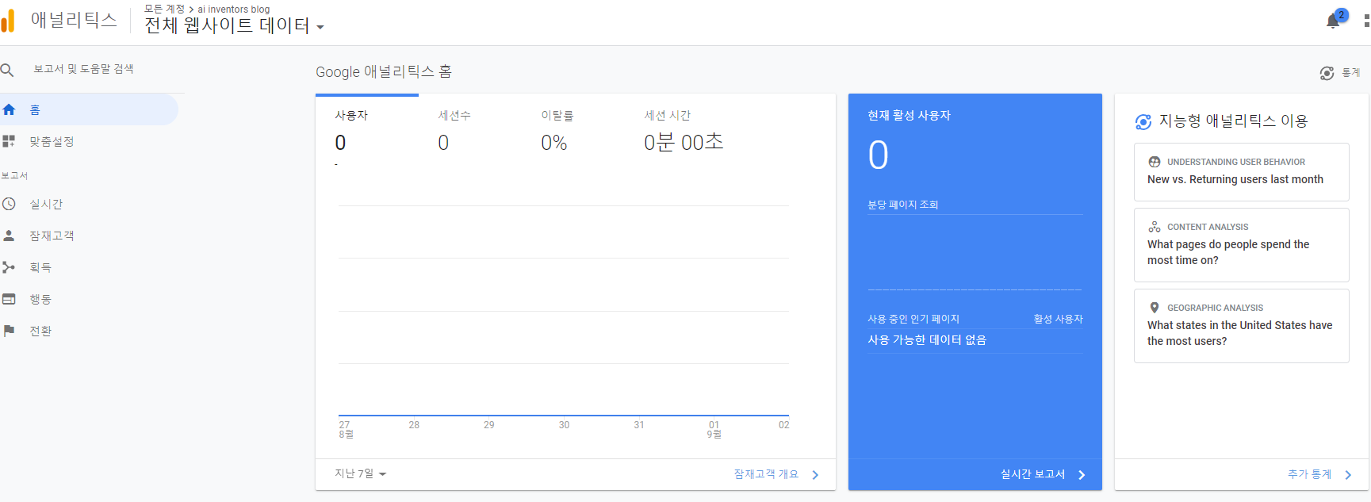Click the Understanding User Behavior face icon
This screenshot has height=502, width=1371.
tap(1155, 162)
